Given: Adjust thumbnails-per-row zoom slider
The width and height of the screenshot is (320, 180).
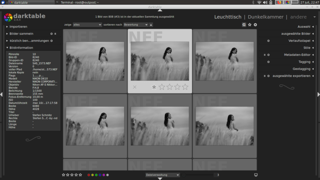Looking at the screenshot, I should (x=198, y=175).
